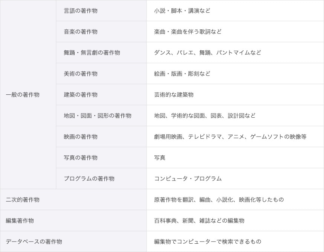The image size is (324, 252).
Task: Select the 地図・図面・図形の著作物 cell
Action: point(98,116)
